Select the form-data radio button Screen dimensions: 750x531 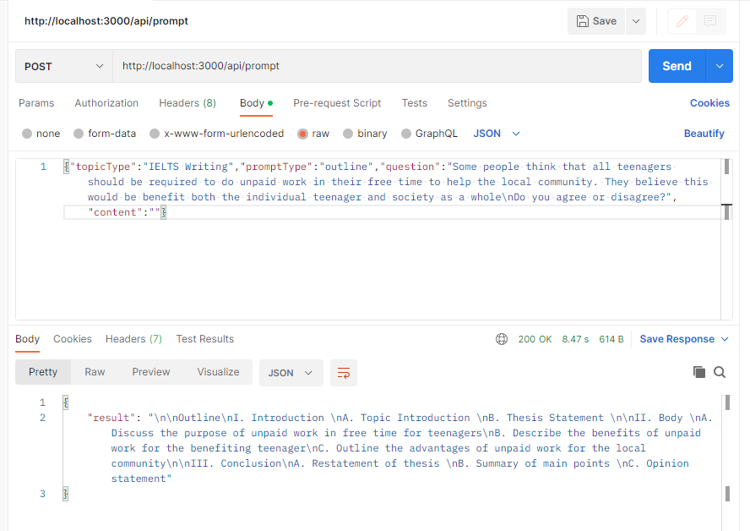tap(79, 134)
